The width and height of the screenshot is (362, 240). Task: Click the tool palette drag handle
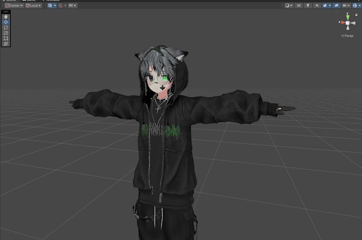(x=6, y=12)
